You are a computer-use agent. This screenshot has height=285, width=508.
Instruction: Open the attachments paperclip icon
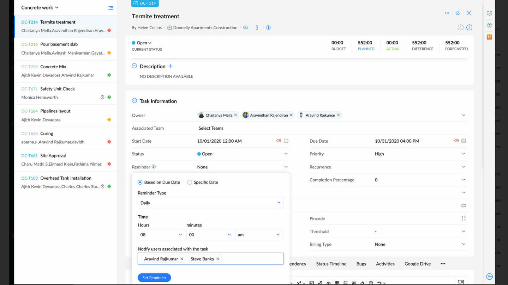[x=257, y=27]
